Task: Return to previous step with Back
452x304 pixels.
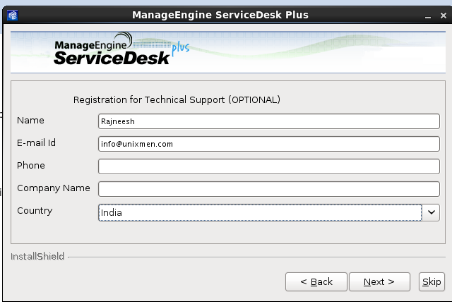Action: [x=316, y=281]
